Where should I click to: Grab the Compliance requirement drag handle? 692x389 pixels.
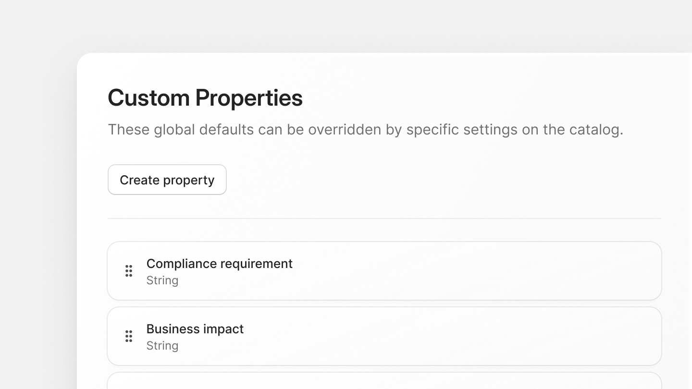click(x=129, y=271)
